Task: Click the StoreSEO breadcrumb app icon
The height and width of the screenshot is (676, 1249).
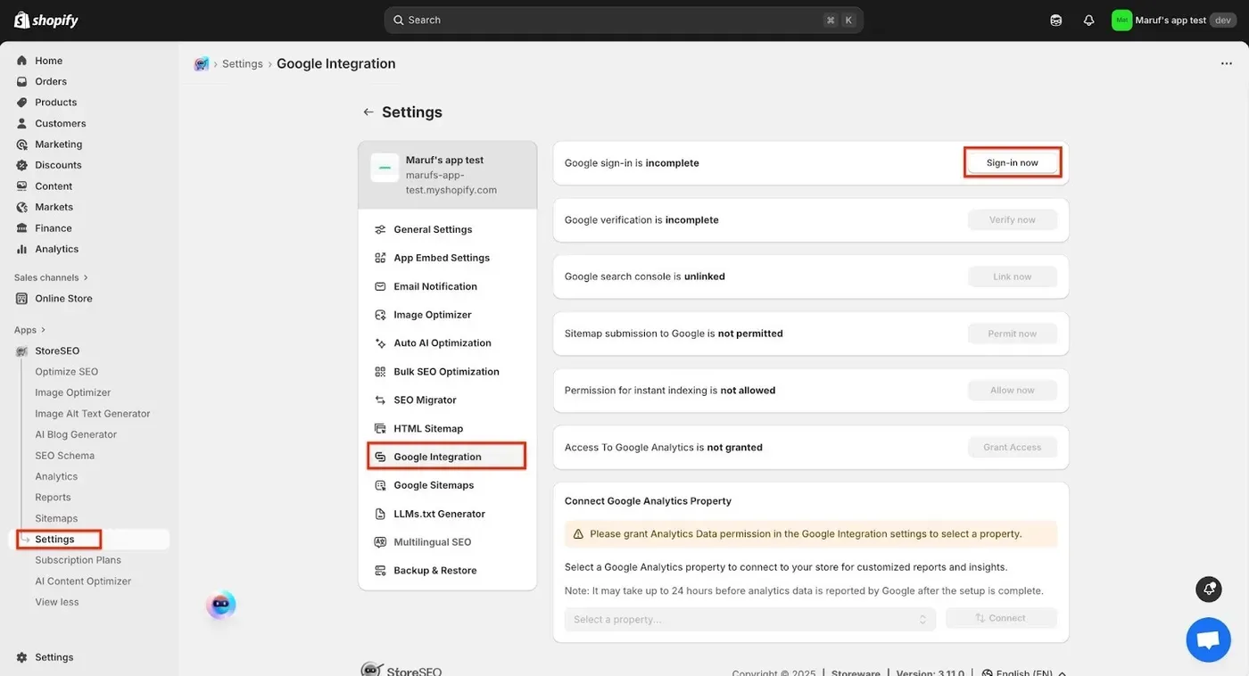Action: [x=202, y=64]
